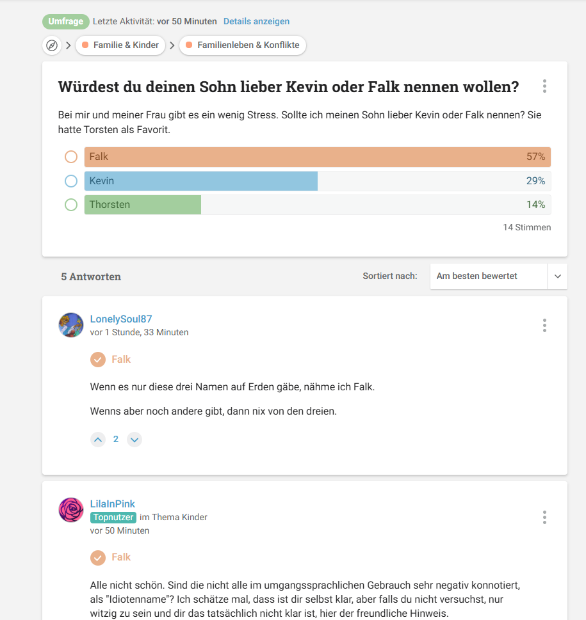The image size is (586, 620).
Task: Open the question's three-dot options menu
Action: pos(544,86)
